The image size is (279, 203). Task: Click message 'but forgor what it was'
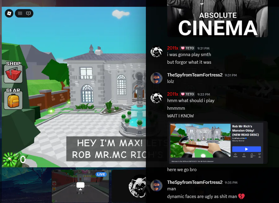coord(189,62)
